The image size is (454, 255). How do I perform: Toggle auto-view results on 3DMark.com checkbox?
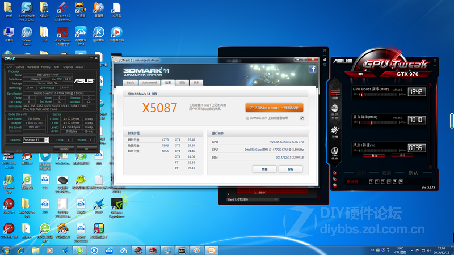click(302, 118)
